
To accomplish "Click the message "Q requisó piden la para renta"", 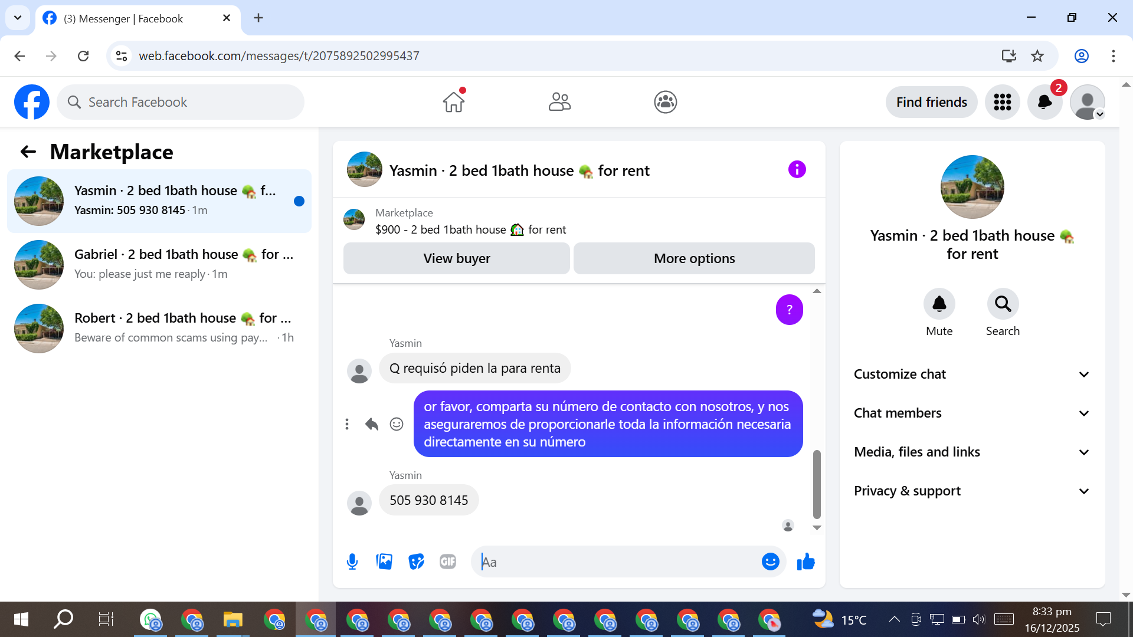I will click(x=474, y=368).
